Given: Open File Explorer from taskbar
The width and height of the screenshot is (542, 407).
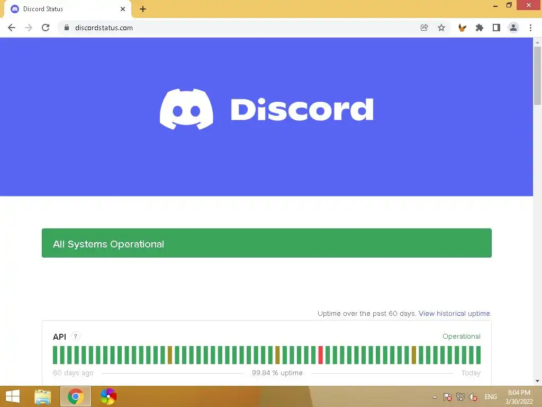Looking at the screenshot, I should point(43,396).
